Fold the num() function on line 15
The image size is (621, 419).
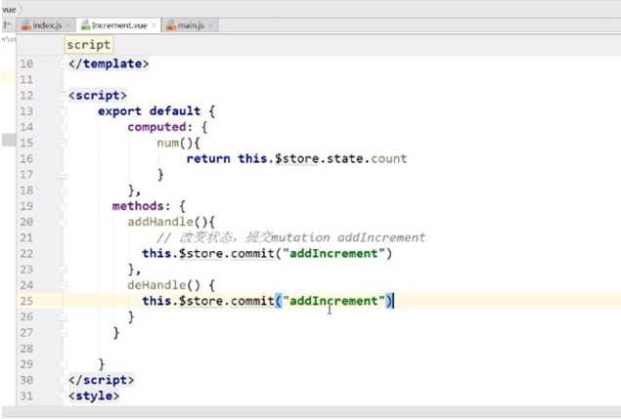coord(63,143)
